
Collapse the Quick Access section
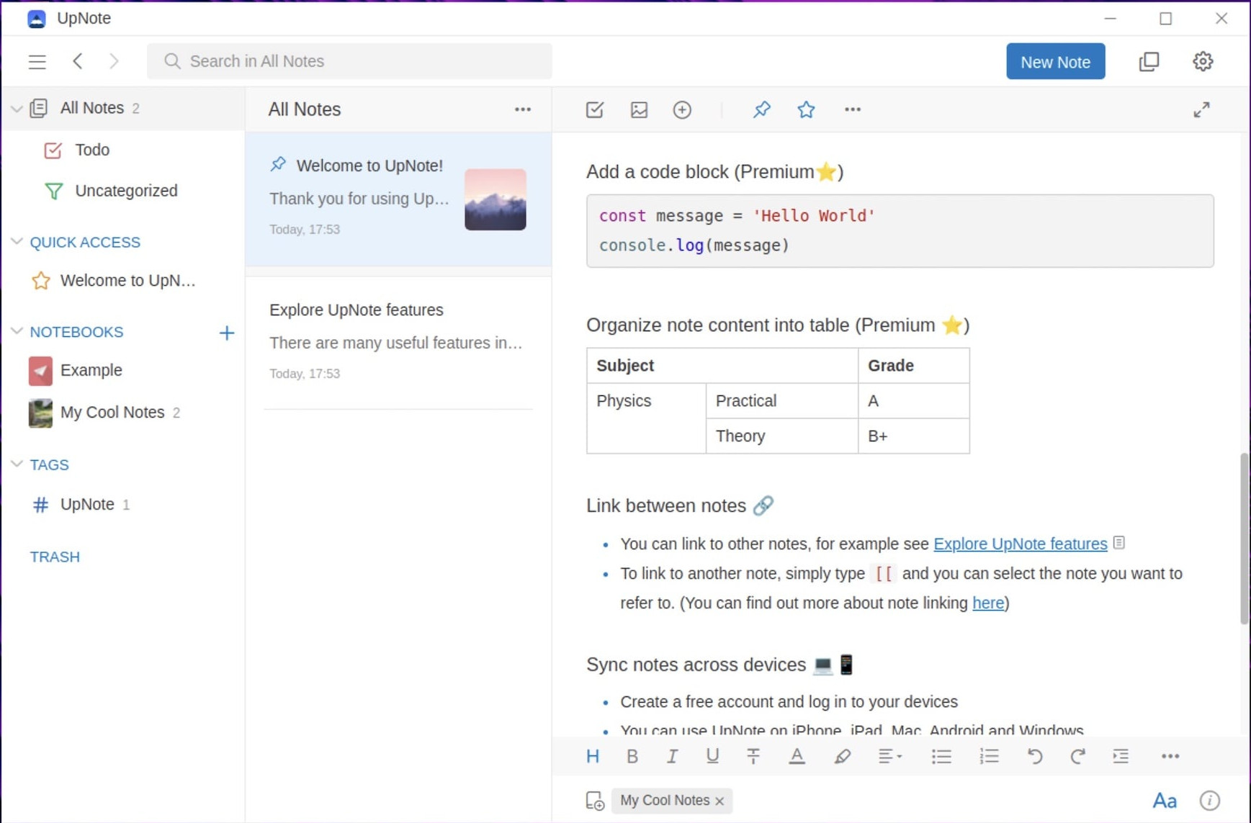[x=17, y=242]
